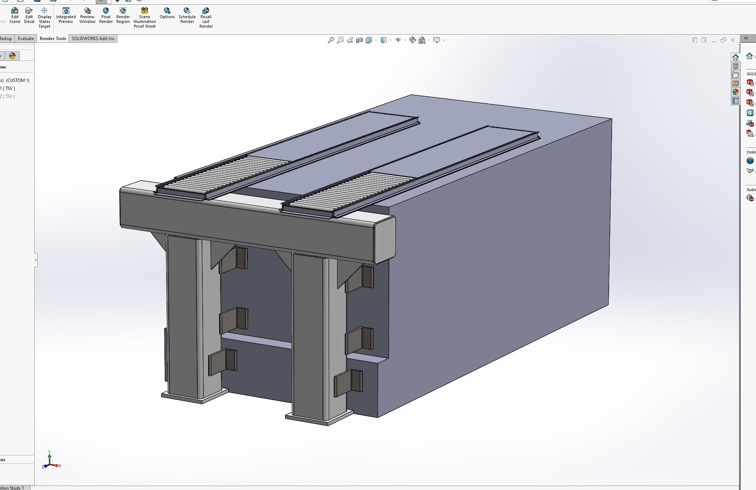Open DisplayManager tab in left panel
The image size is (756, 490).
pos(13,56)
